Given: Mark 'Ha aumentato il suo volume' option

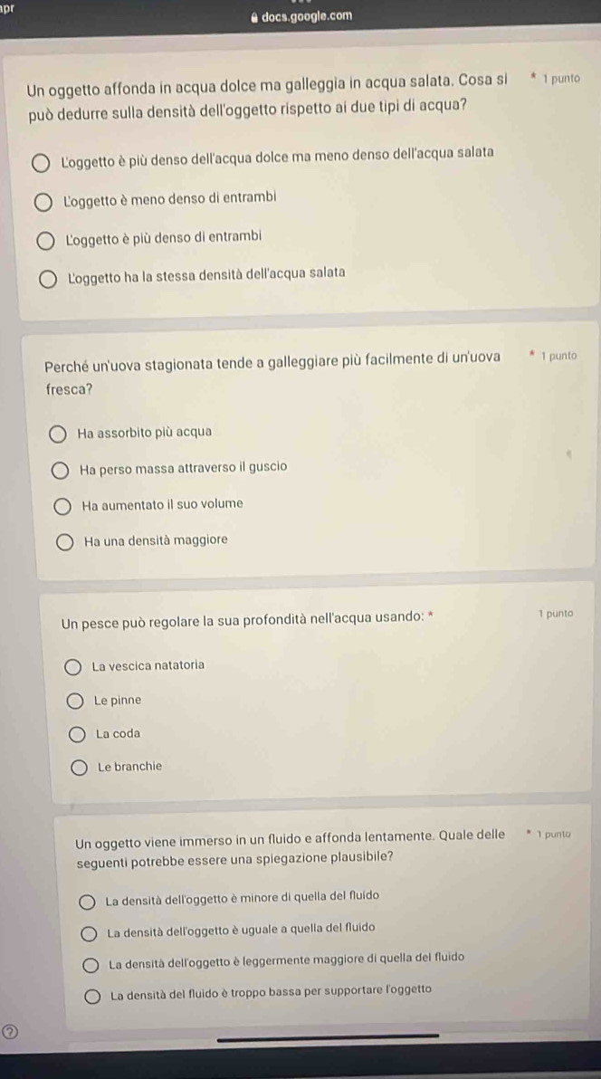Looking at the screenshot, I should tap(64, 506).
